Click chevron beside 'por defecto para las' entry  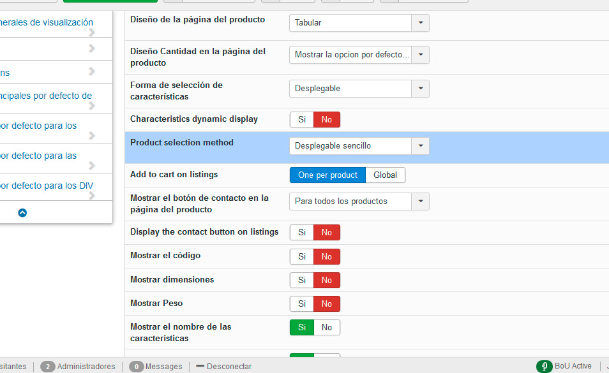(92, 166)
